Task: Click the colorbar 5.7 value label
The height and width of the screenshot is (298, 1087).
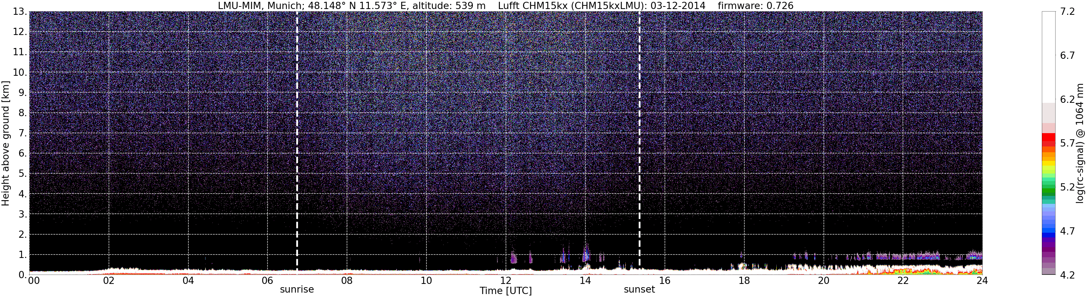Action: 1067,143
